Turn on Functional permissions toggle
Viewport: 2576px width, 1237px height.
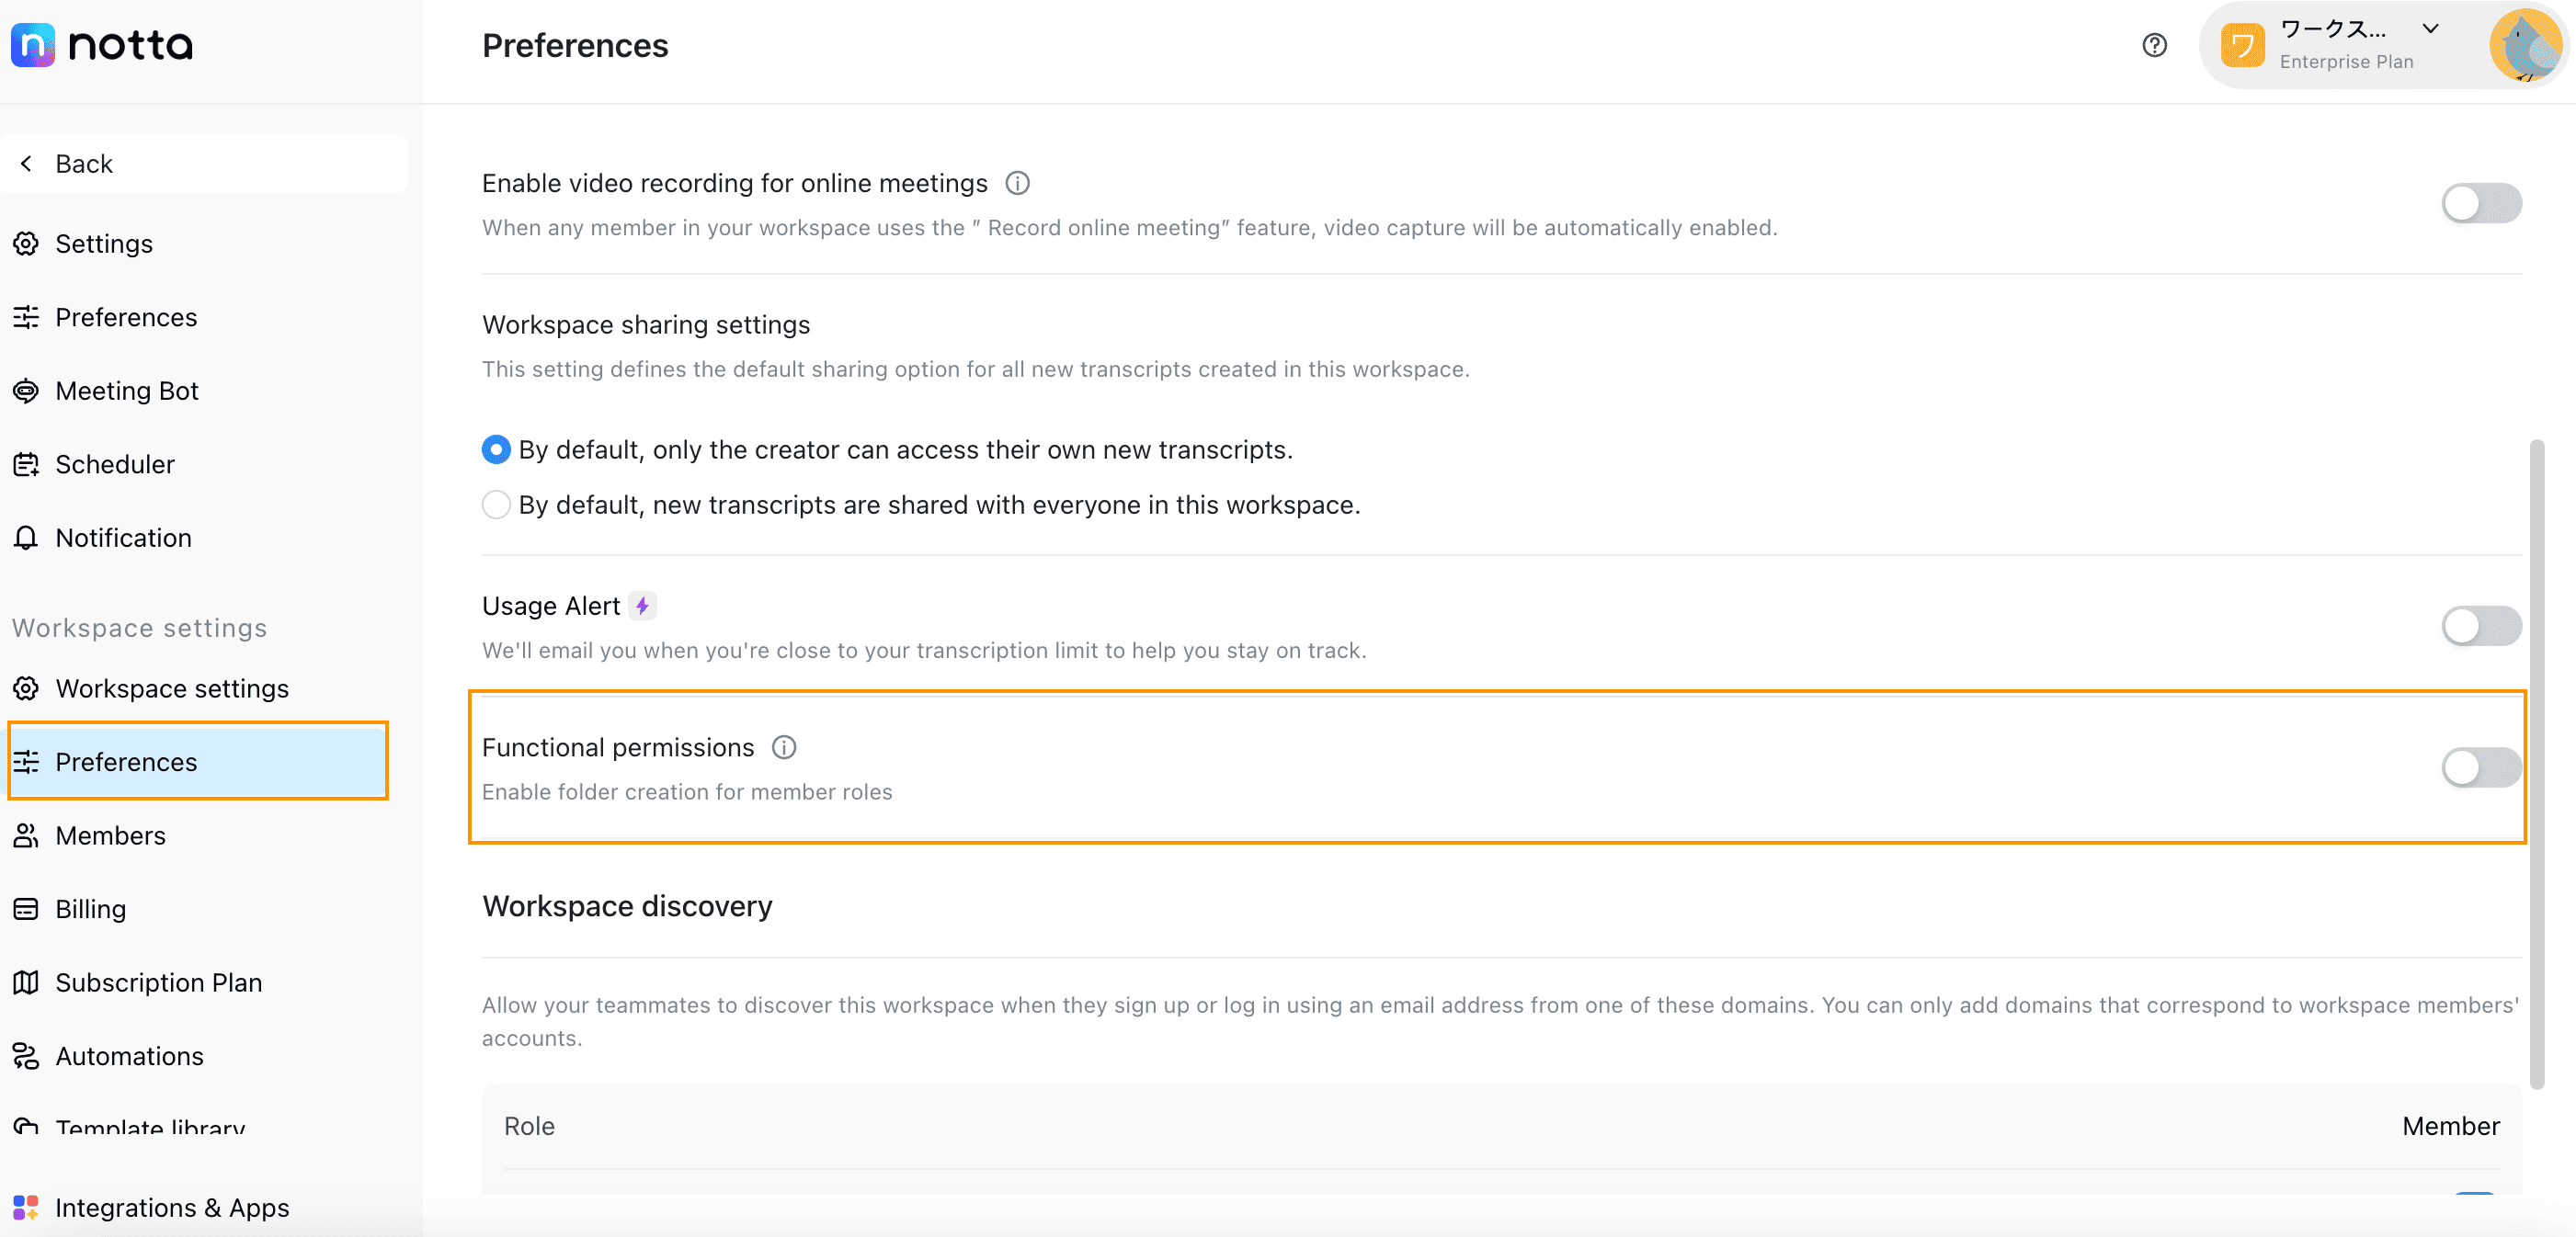point(2481,767)
